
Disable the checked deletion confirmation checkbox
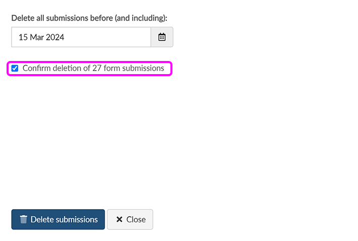point(15,68)
